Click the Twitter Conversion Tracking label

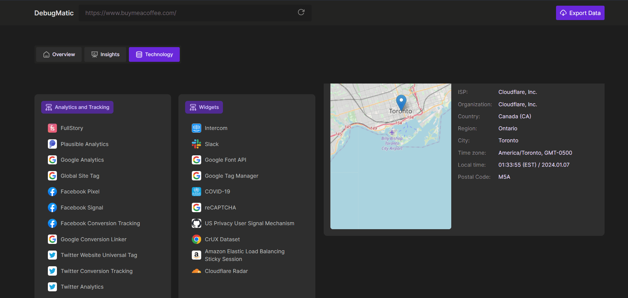pos(97,271)
